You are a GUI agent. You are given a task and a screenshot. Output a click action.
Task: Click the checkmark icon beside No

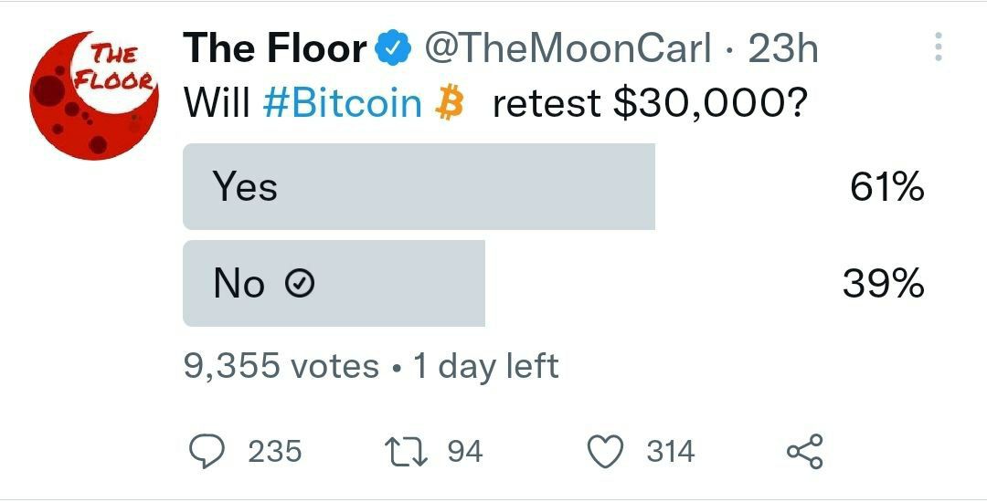(x=301, y=286)
